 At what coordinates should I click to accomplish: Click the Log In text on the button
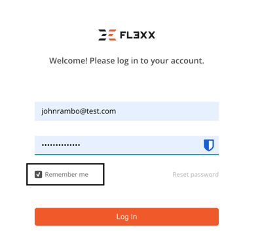[126, 217]
